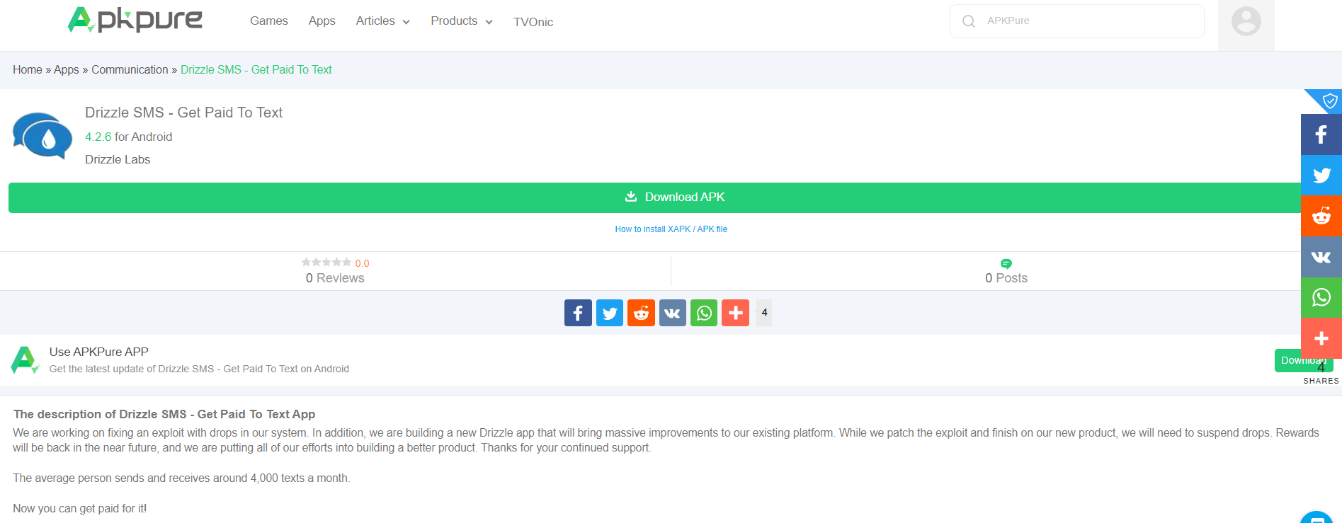Click Twitter icon in right side share panel

1321,175
